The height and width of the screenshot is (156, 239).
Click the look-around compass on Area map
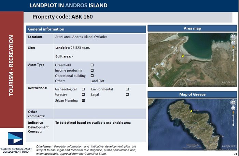click(234, 36)
